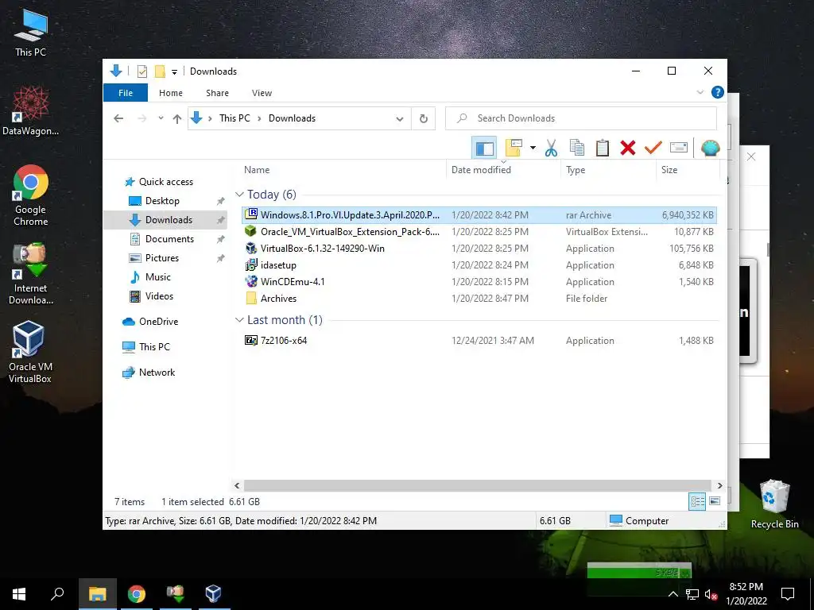Switch to Large icons view layout
Image resolution: width=814 pixels, height=610 pixels.
(x=715, y=501)
